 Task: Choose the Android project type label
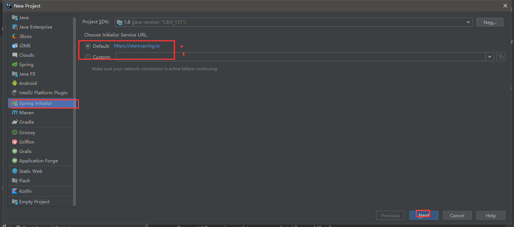point(28,83)
